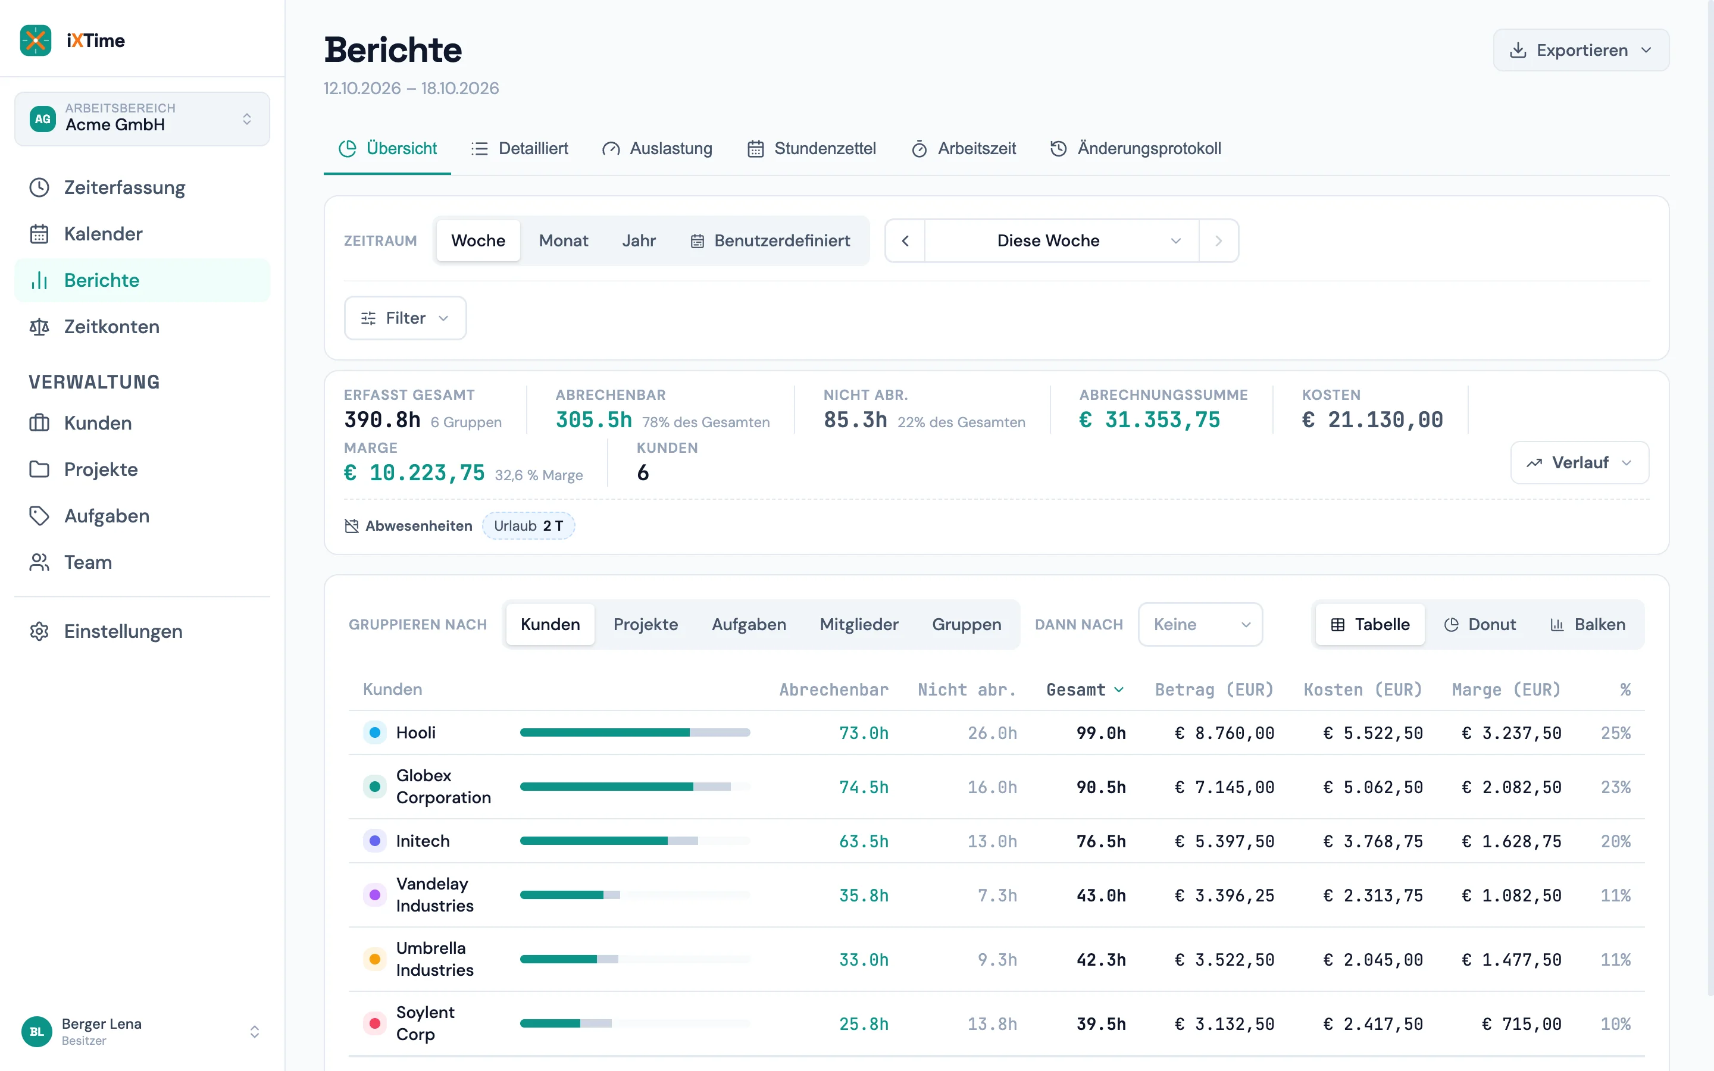Select the Jahr period option
This screenshot has width=1714, height=1071.
click(x=639, y=241)
